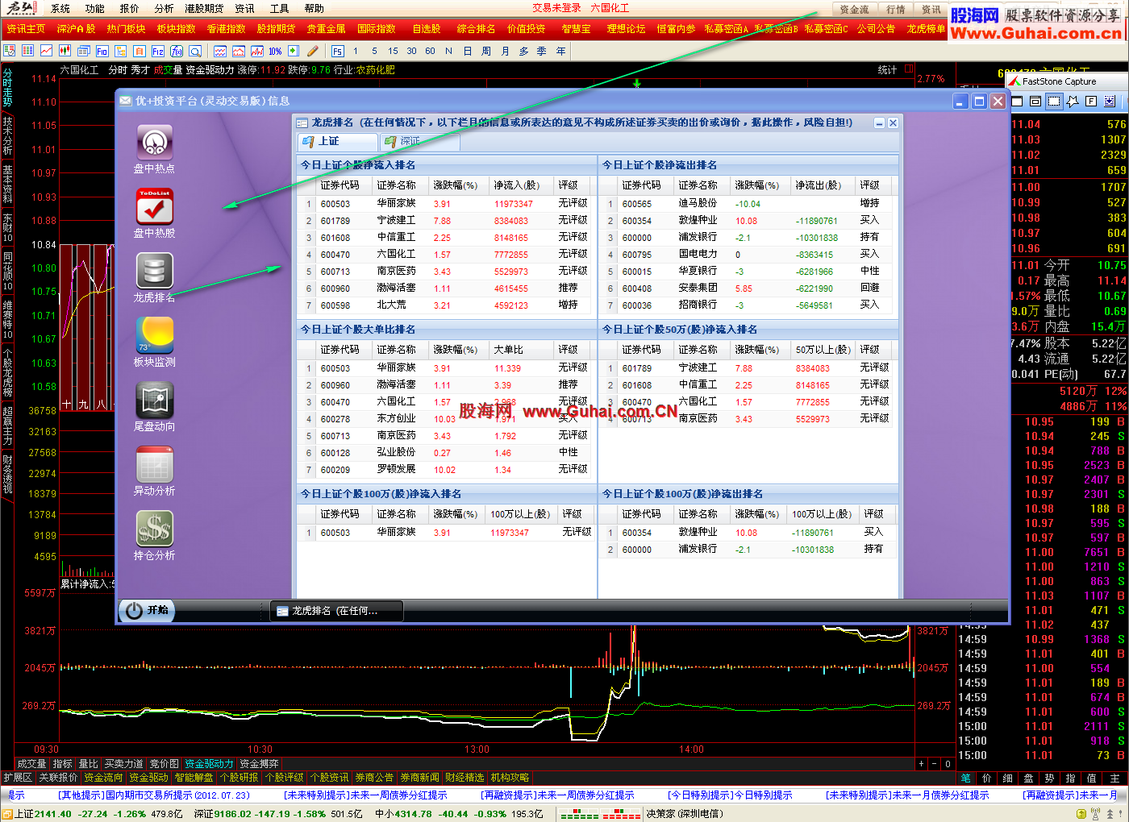
Task: Select the 月 monthly period button
Action: click(x=505, y=51)
